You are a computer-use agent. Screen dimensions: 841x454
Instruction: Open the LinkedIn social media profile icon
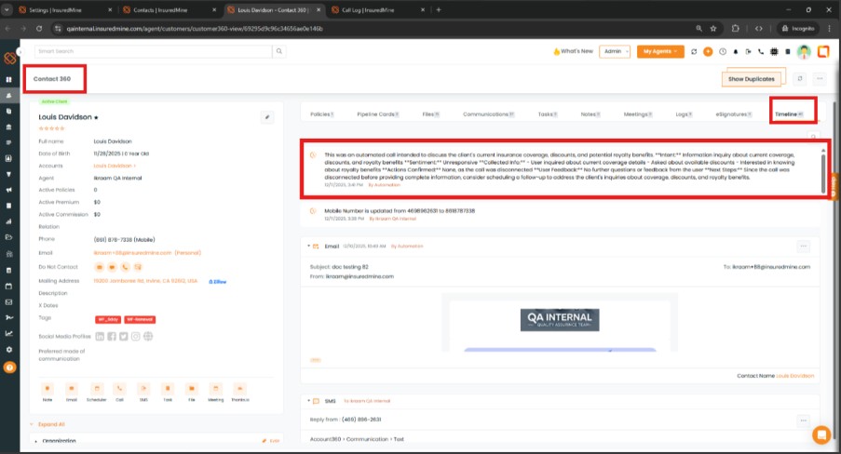(x=100, y=336)
